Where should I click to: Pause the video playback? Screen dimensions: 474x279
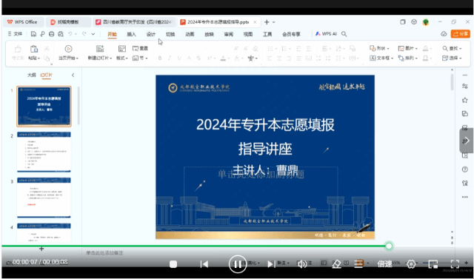tap(237, 264)
